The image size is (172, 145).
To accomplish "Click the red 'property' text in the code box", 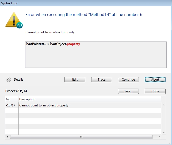I will pyautogui.click(x=73, y=44).
